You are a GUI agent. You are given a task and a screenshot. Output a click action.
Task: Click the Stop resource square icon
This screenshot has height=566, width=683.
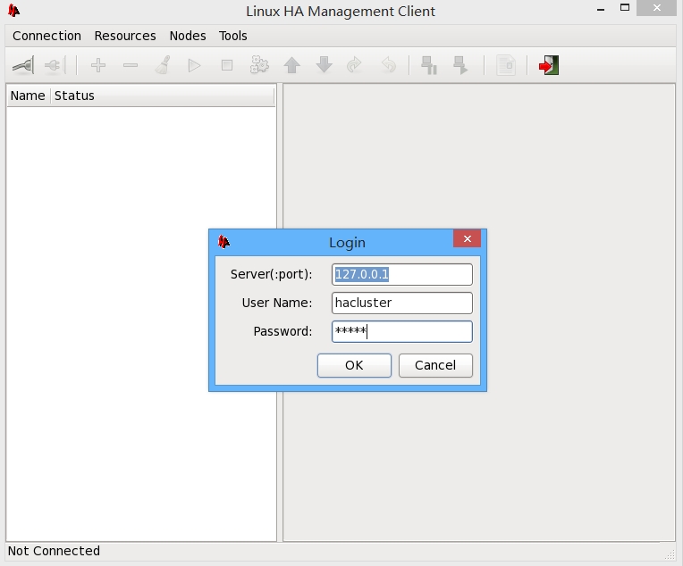(227, 65)
